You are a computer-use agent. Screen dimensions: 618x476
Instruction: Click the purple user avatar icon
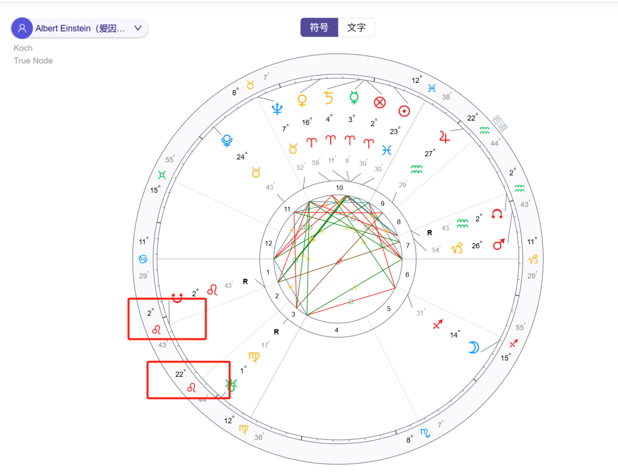22,27
